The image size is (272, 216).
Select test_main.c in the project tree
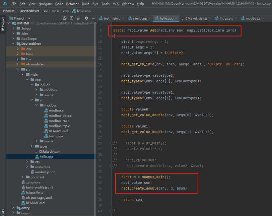click(x=55, y=136)
